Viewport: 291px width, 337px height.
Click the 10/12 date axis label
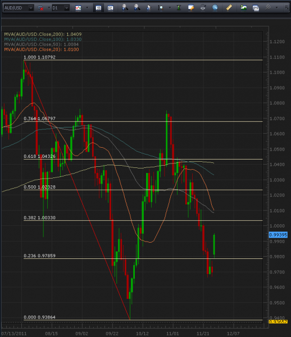coord(142,334)
